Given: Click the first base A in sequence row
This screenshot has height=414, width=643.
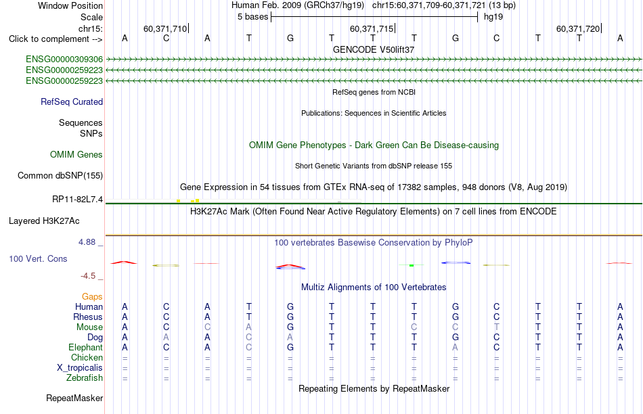Looking at the screenshot, I should [x=125, y=38].
